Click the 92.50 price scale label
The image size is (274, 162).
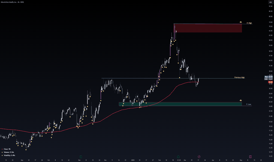click(x=271, y=6)
